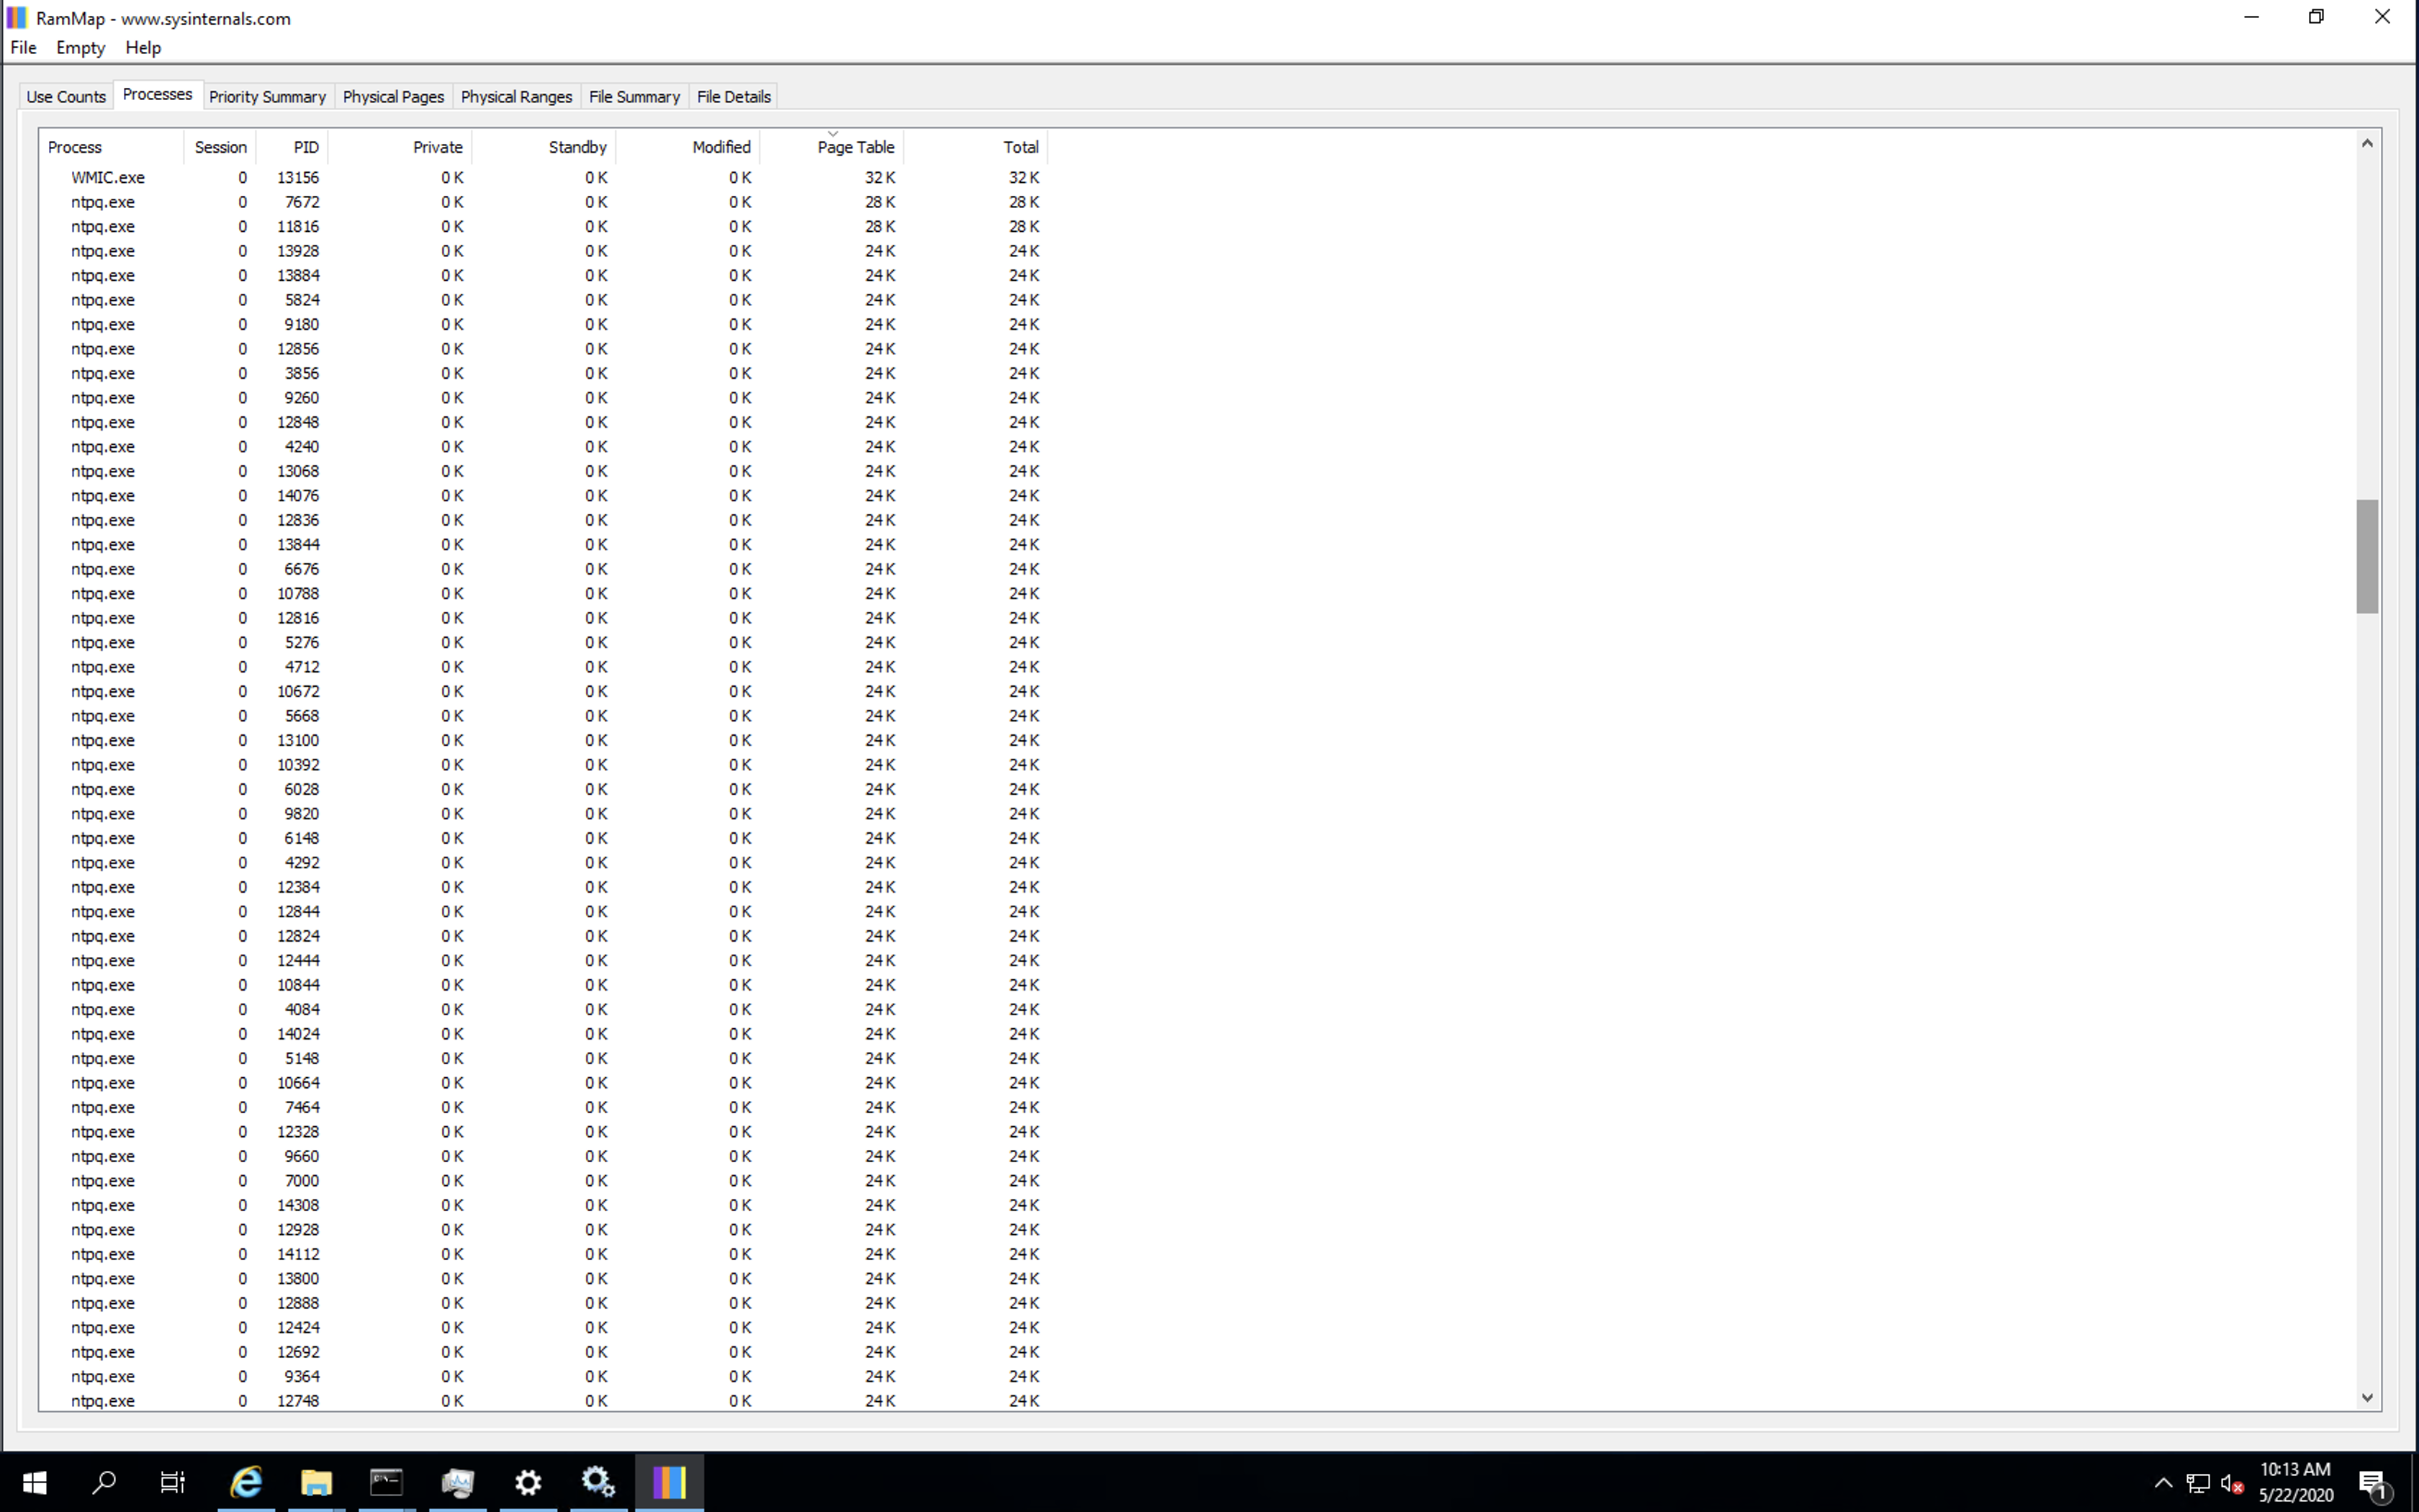Sort by the Page Table column header

(832, 147)
